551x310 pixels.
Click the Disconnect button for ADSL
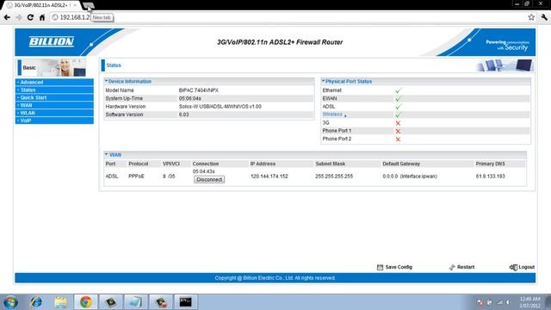click(x=209, y=180)
